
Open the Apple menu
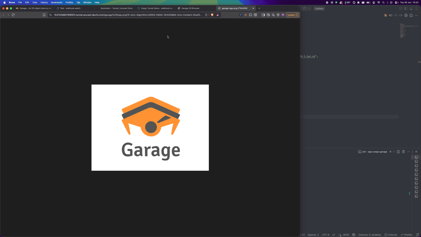[4, 2]
